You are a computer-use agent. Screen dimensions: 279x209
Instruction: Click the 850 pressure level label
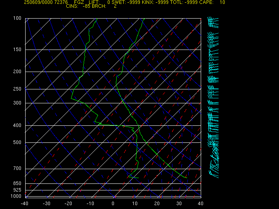tap(17, 183)
